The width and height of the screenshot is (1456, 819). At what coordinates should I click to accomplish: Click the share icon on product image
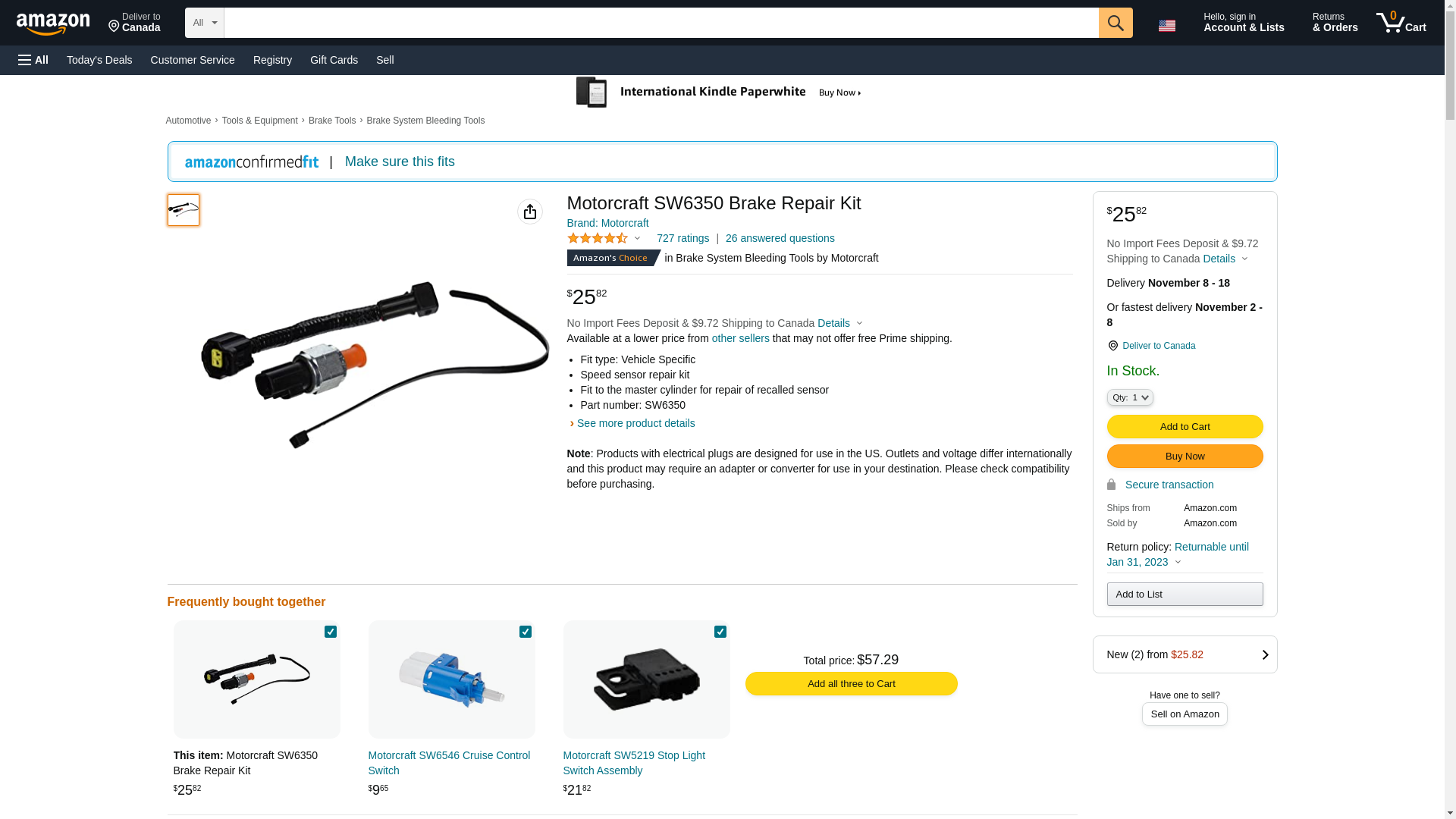[529, 212]
